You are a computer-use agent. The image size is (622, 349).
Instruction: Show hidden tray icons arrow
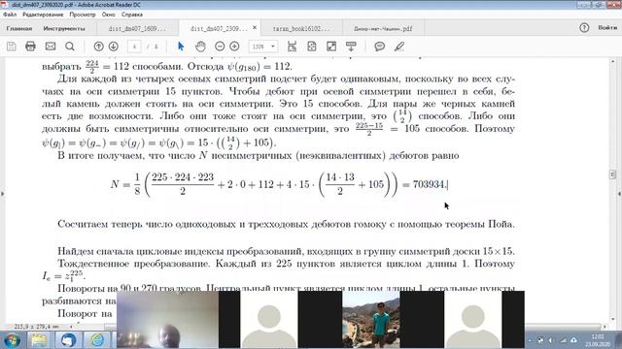530,340
